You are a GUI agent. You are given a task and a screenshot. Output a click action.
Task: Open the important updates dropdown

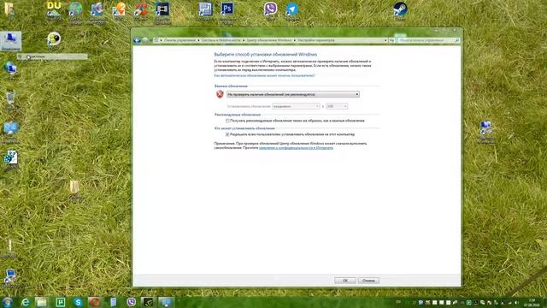click(x=292, y=94)
